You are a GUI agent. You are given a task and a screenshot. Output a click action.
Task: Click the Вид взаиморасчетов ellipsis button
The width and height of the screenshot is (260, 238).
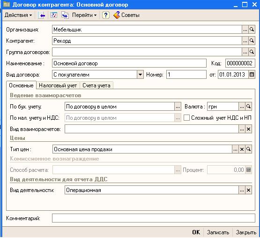[x=242, y=129]
